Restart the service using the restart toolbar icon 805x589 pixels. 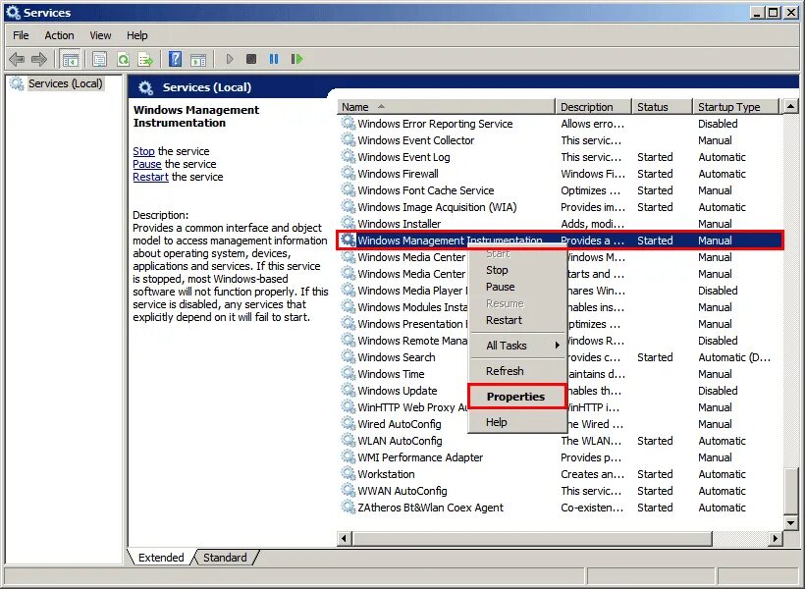[297, 59]
